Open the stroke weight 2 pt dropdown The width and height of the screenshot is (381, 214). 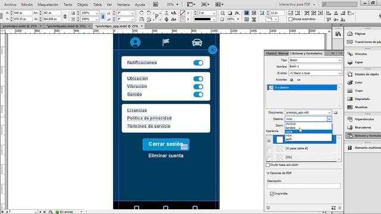214,13
